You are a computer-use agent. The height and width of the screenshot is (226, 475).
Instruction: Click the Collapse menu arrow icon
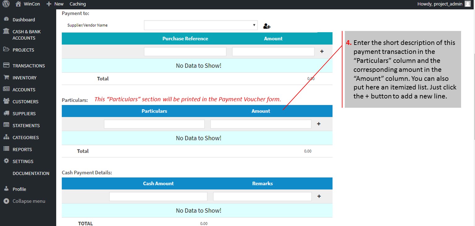tap(6, 201)
